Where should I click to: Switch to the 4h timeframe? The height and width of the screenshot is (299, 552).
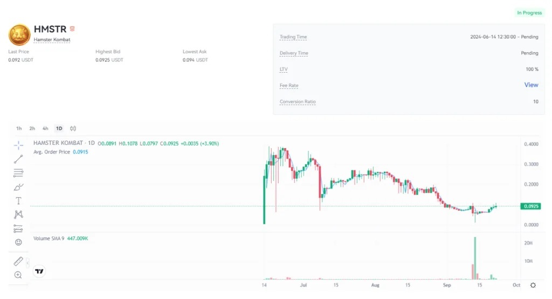pos(45,128)
